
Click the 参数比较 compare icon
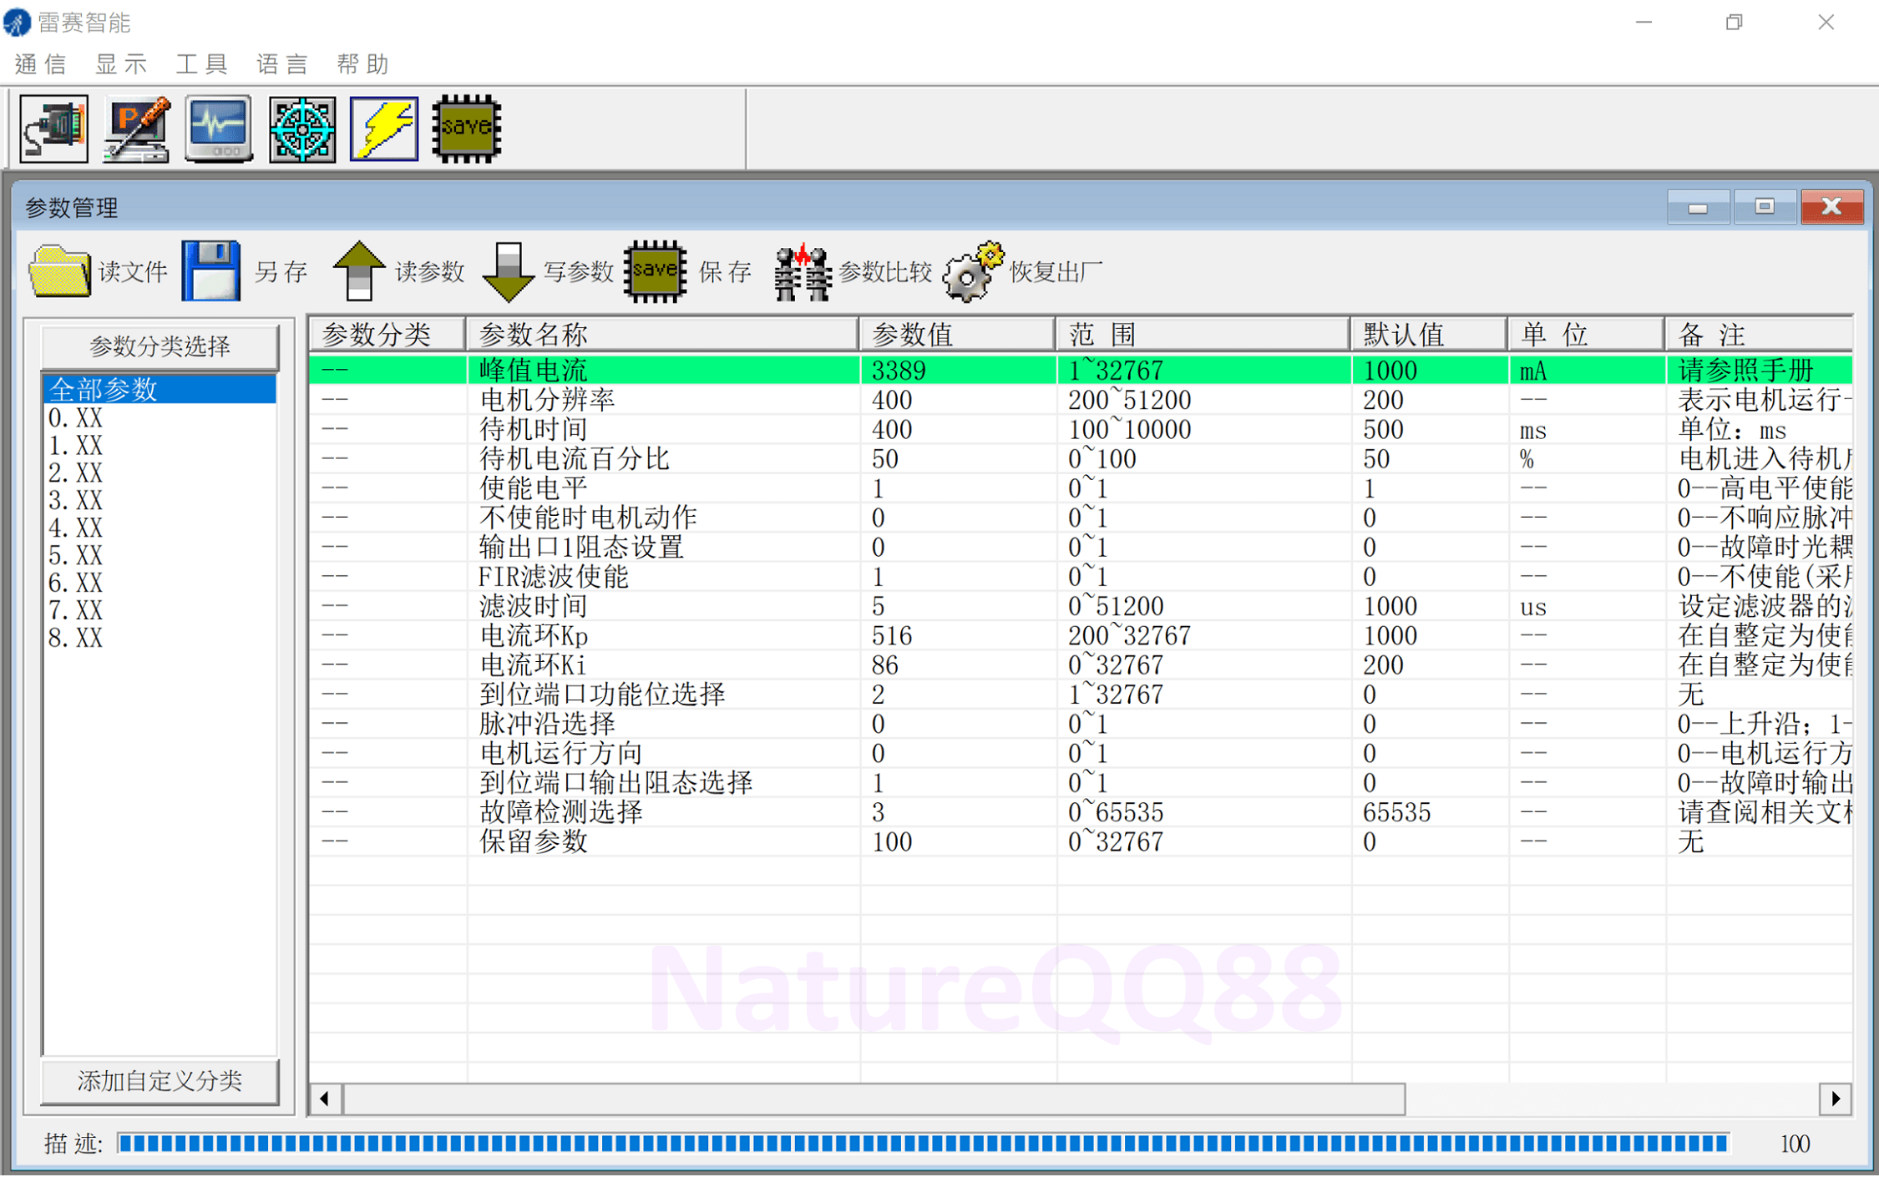pos(802,271)
